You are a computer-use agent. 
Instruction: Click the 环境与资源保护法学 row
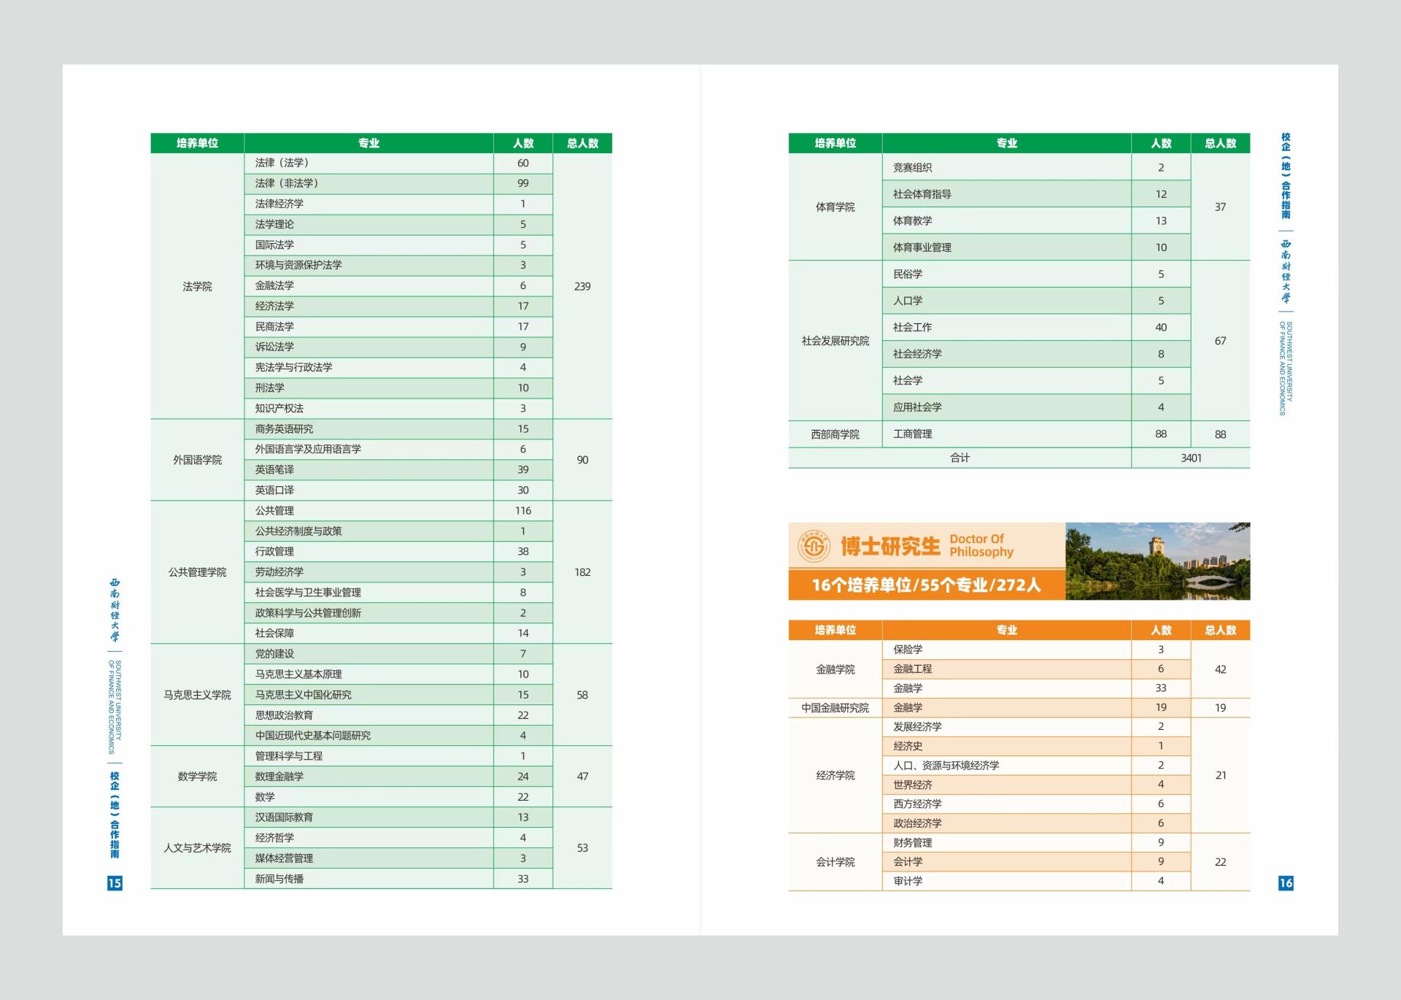click(398, 266)
